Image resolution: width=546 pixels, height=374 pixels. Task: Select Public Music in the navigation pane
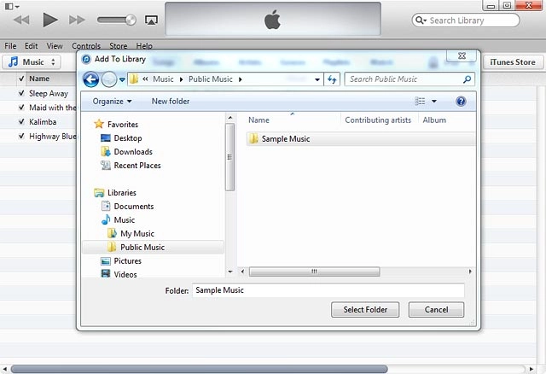coord(154,247)
